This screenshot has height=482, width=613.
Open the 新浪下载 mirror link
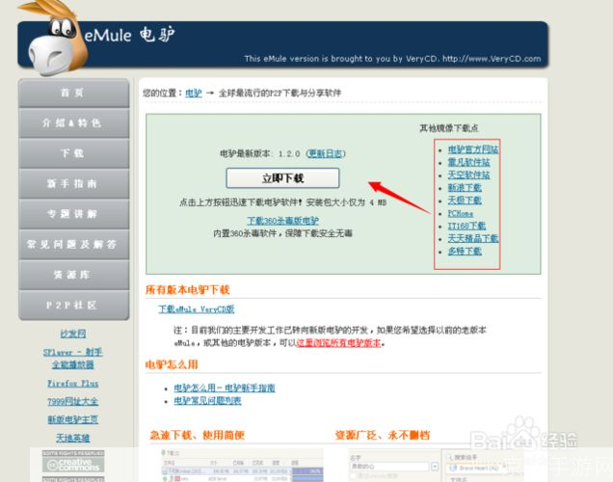tap(465, 188)
